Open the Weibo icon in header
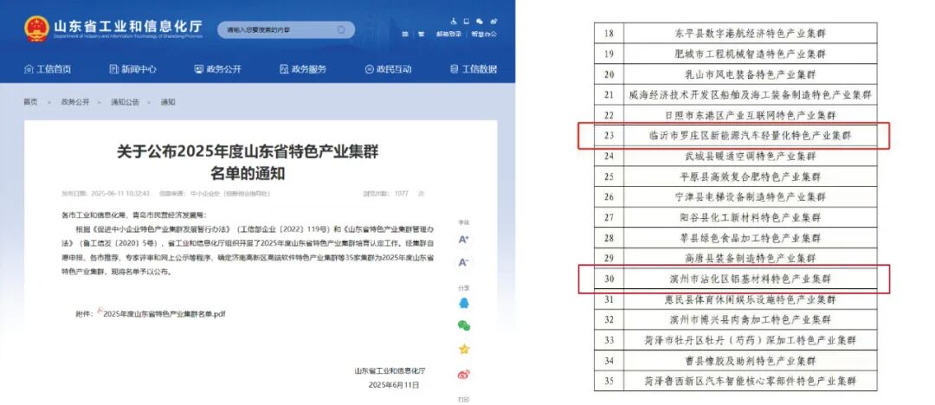935x405 pixels. [493, 21]
